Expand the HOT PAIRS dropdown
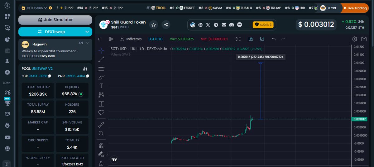The image size is (374, 167). (x=34, y=8)
